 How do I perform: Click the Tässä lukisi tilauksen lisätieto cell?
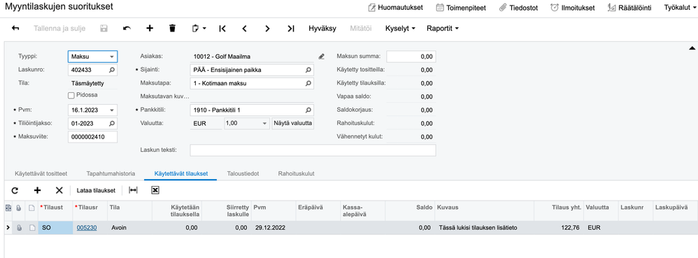(484, 228)
